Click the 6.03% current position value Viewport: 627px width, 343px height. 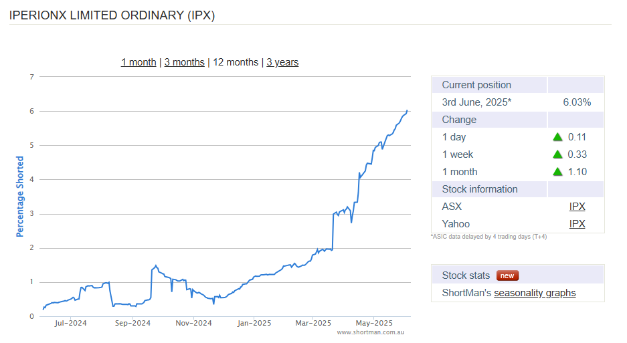point(577,102)
